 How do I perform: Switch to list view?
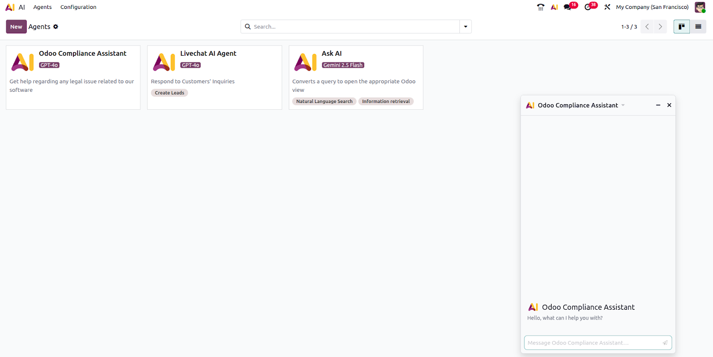click(698, 27)
